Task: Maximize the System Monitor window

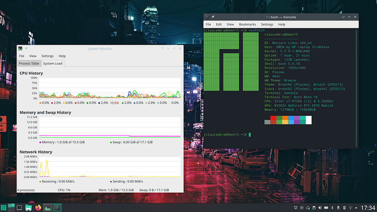Action: [174, 49]
